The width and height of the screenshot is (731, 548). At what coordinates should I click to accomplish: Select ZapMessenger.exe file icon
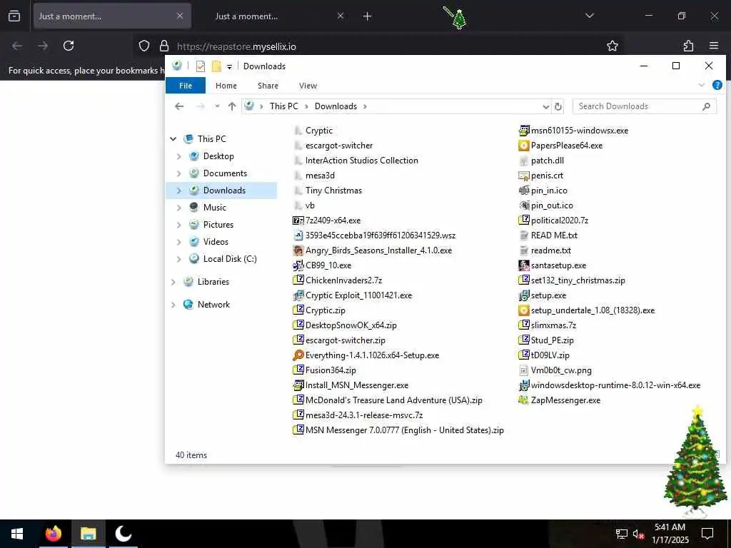[x=524, y=400]
